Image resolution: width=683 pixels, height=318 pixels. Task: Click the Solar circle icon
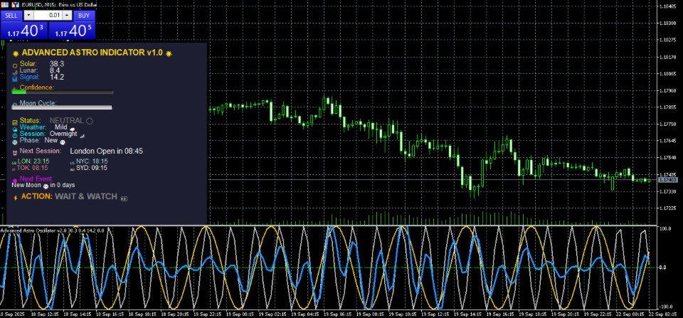tap(15, 65)
